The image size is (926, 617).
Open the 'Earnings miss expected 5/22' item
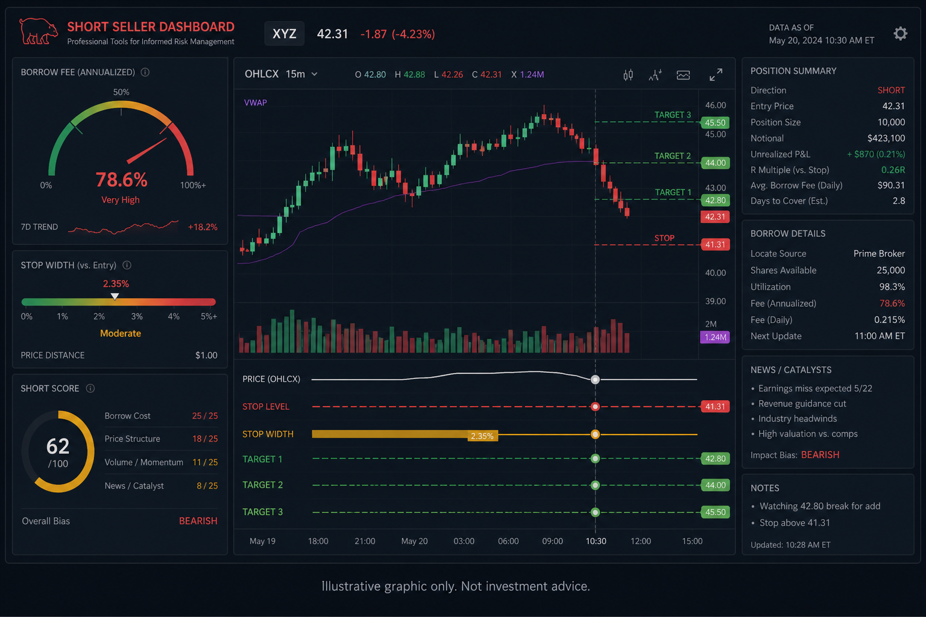click(815, 389)
